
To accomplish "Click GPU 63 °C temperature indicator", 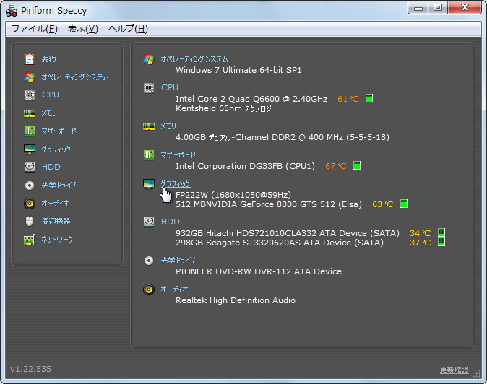I will (404, 204).
